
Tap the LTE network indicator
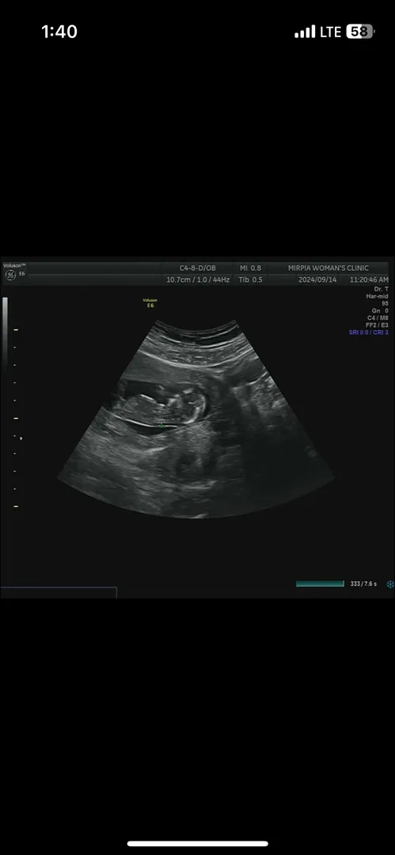[331, 32]
